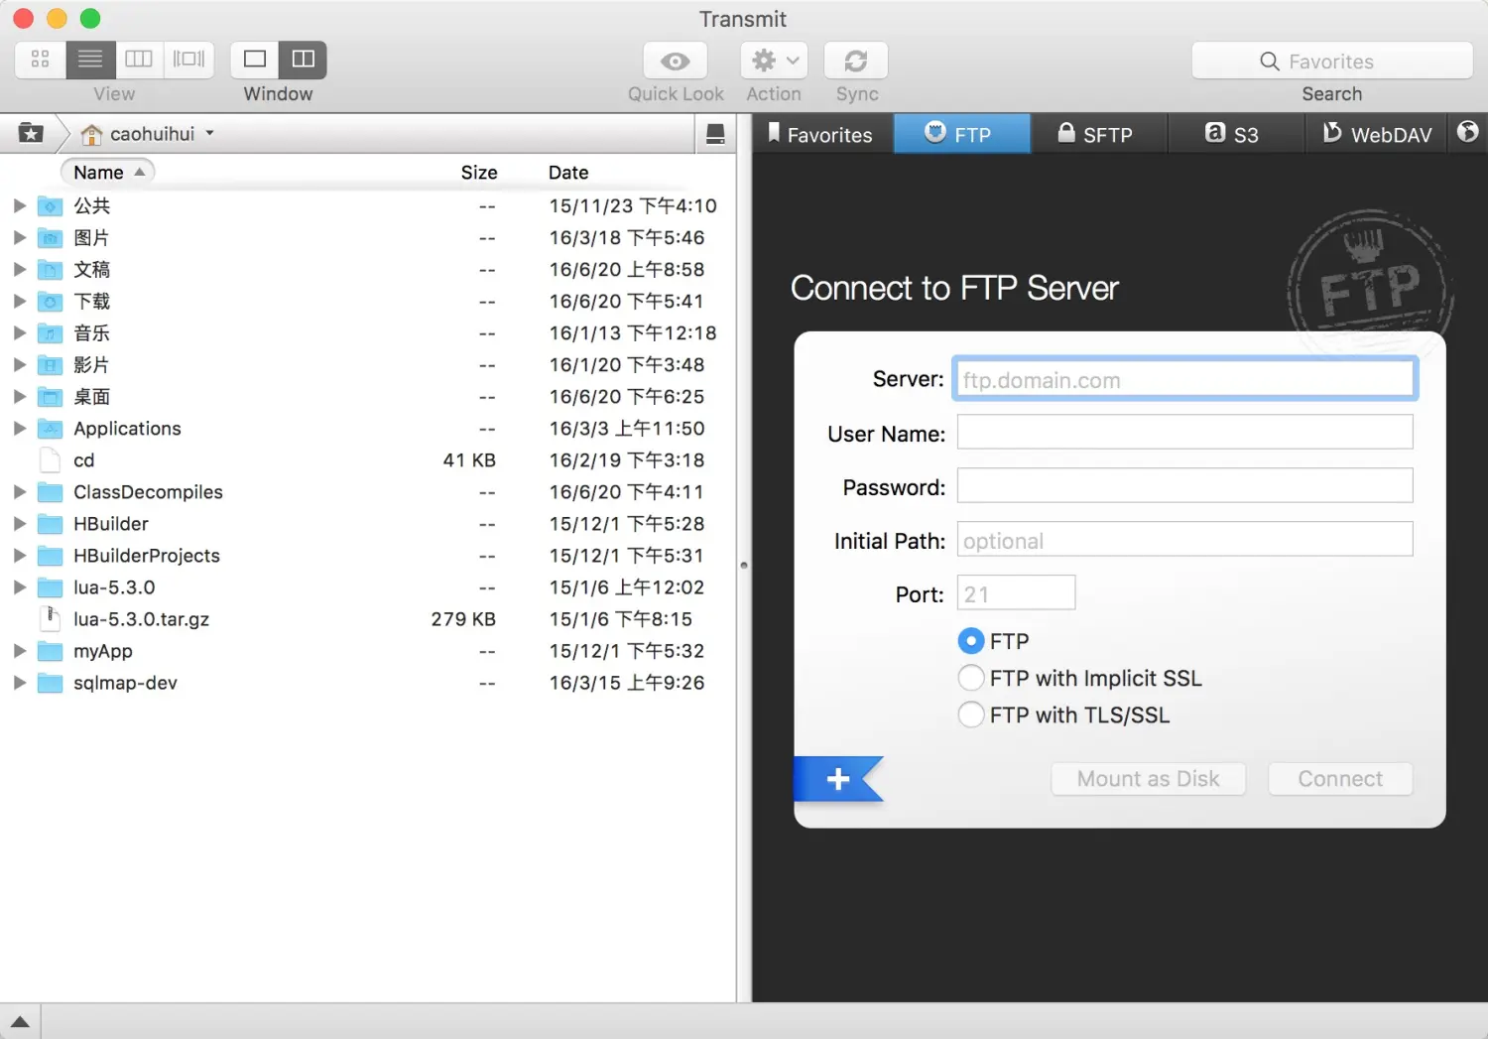Select the S3 tab
1488x1039 pixels.
[x=1234, y=134]
